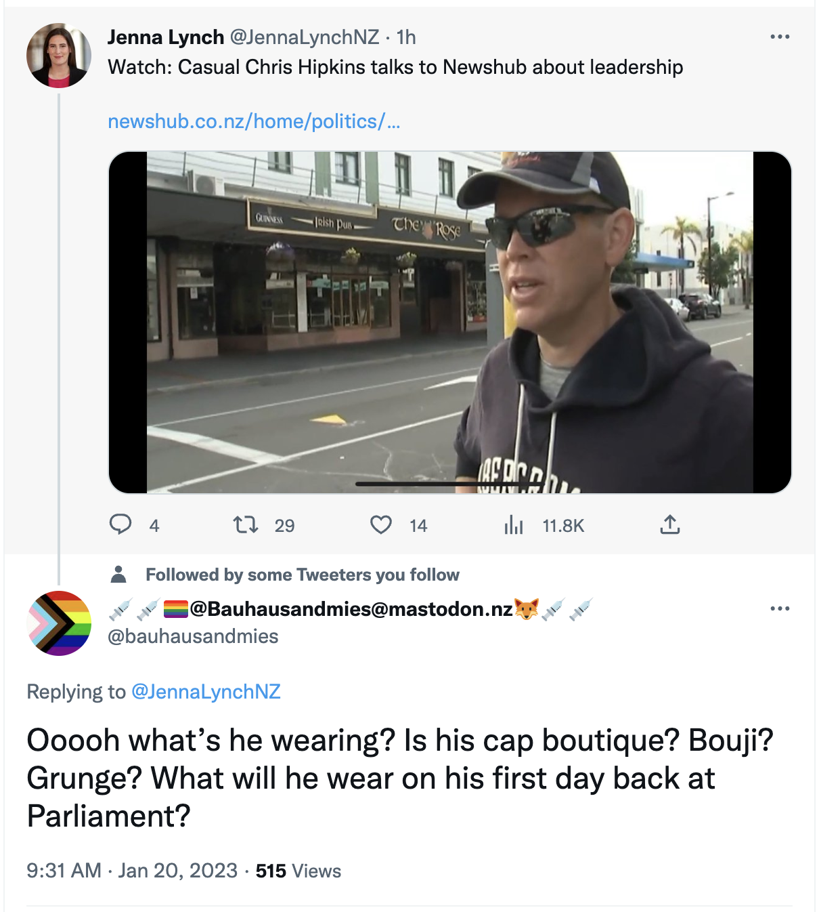Click the @JennaLynchNZ mention in 'Replying to'
Viewport: 819px width, 912px height.
(x=206, y=692)
